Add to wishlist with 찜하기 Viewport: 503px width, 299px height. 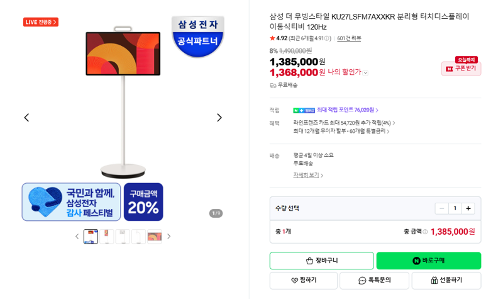pyautogui.click(x=304, y=280)
